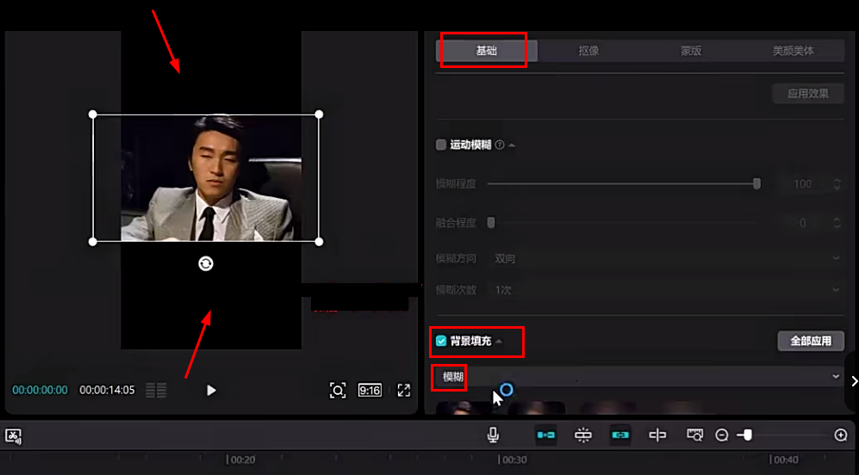859x475 pixels.
Task: Click the scissors-audio icon on the timeline toolbar
Action: click(13, 435)
